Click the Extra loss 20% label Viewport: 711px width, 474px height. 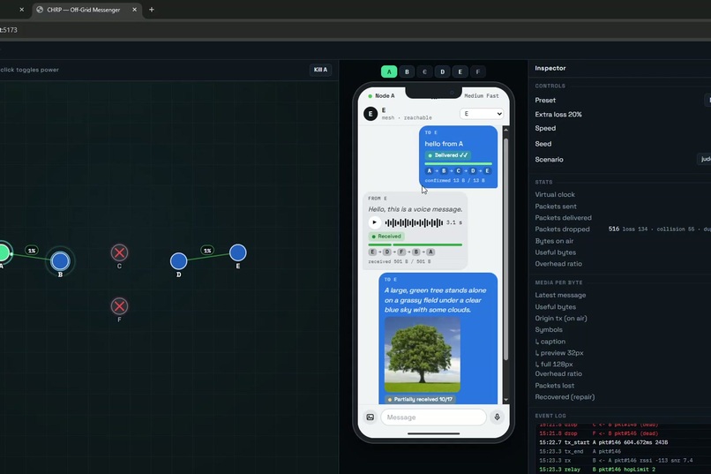(558, 114)
